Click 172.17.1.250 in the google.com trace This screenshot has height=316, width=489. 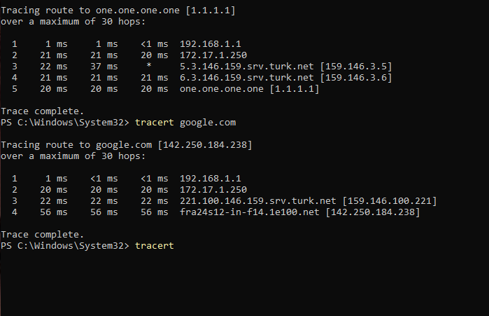(213, 190)
